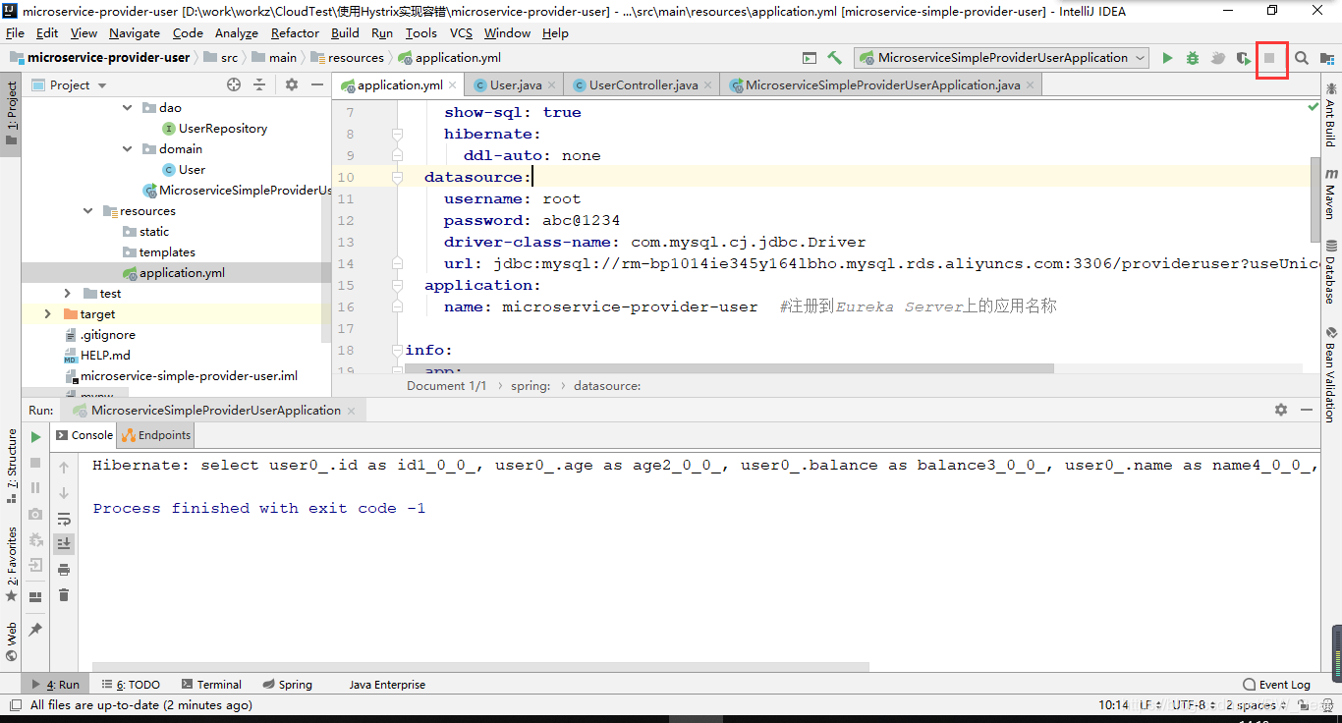1342x723 pixels.
Task: Expand the test folder
Action: pyautogui.click(x=67, y=294)
